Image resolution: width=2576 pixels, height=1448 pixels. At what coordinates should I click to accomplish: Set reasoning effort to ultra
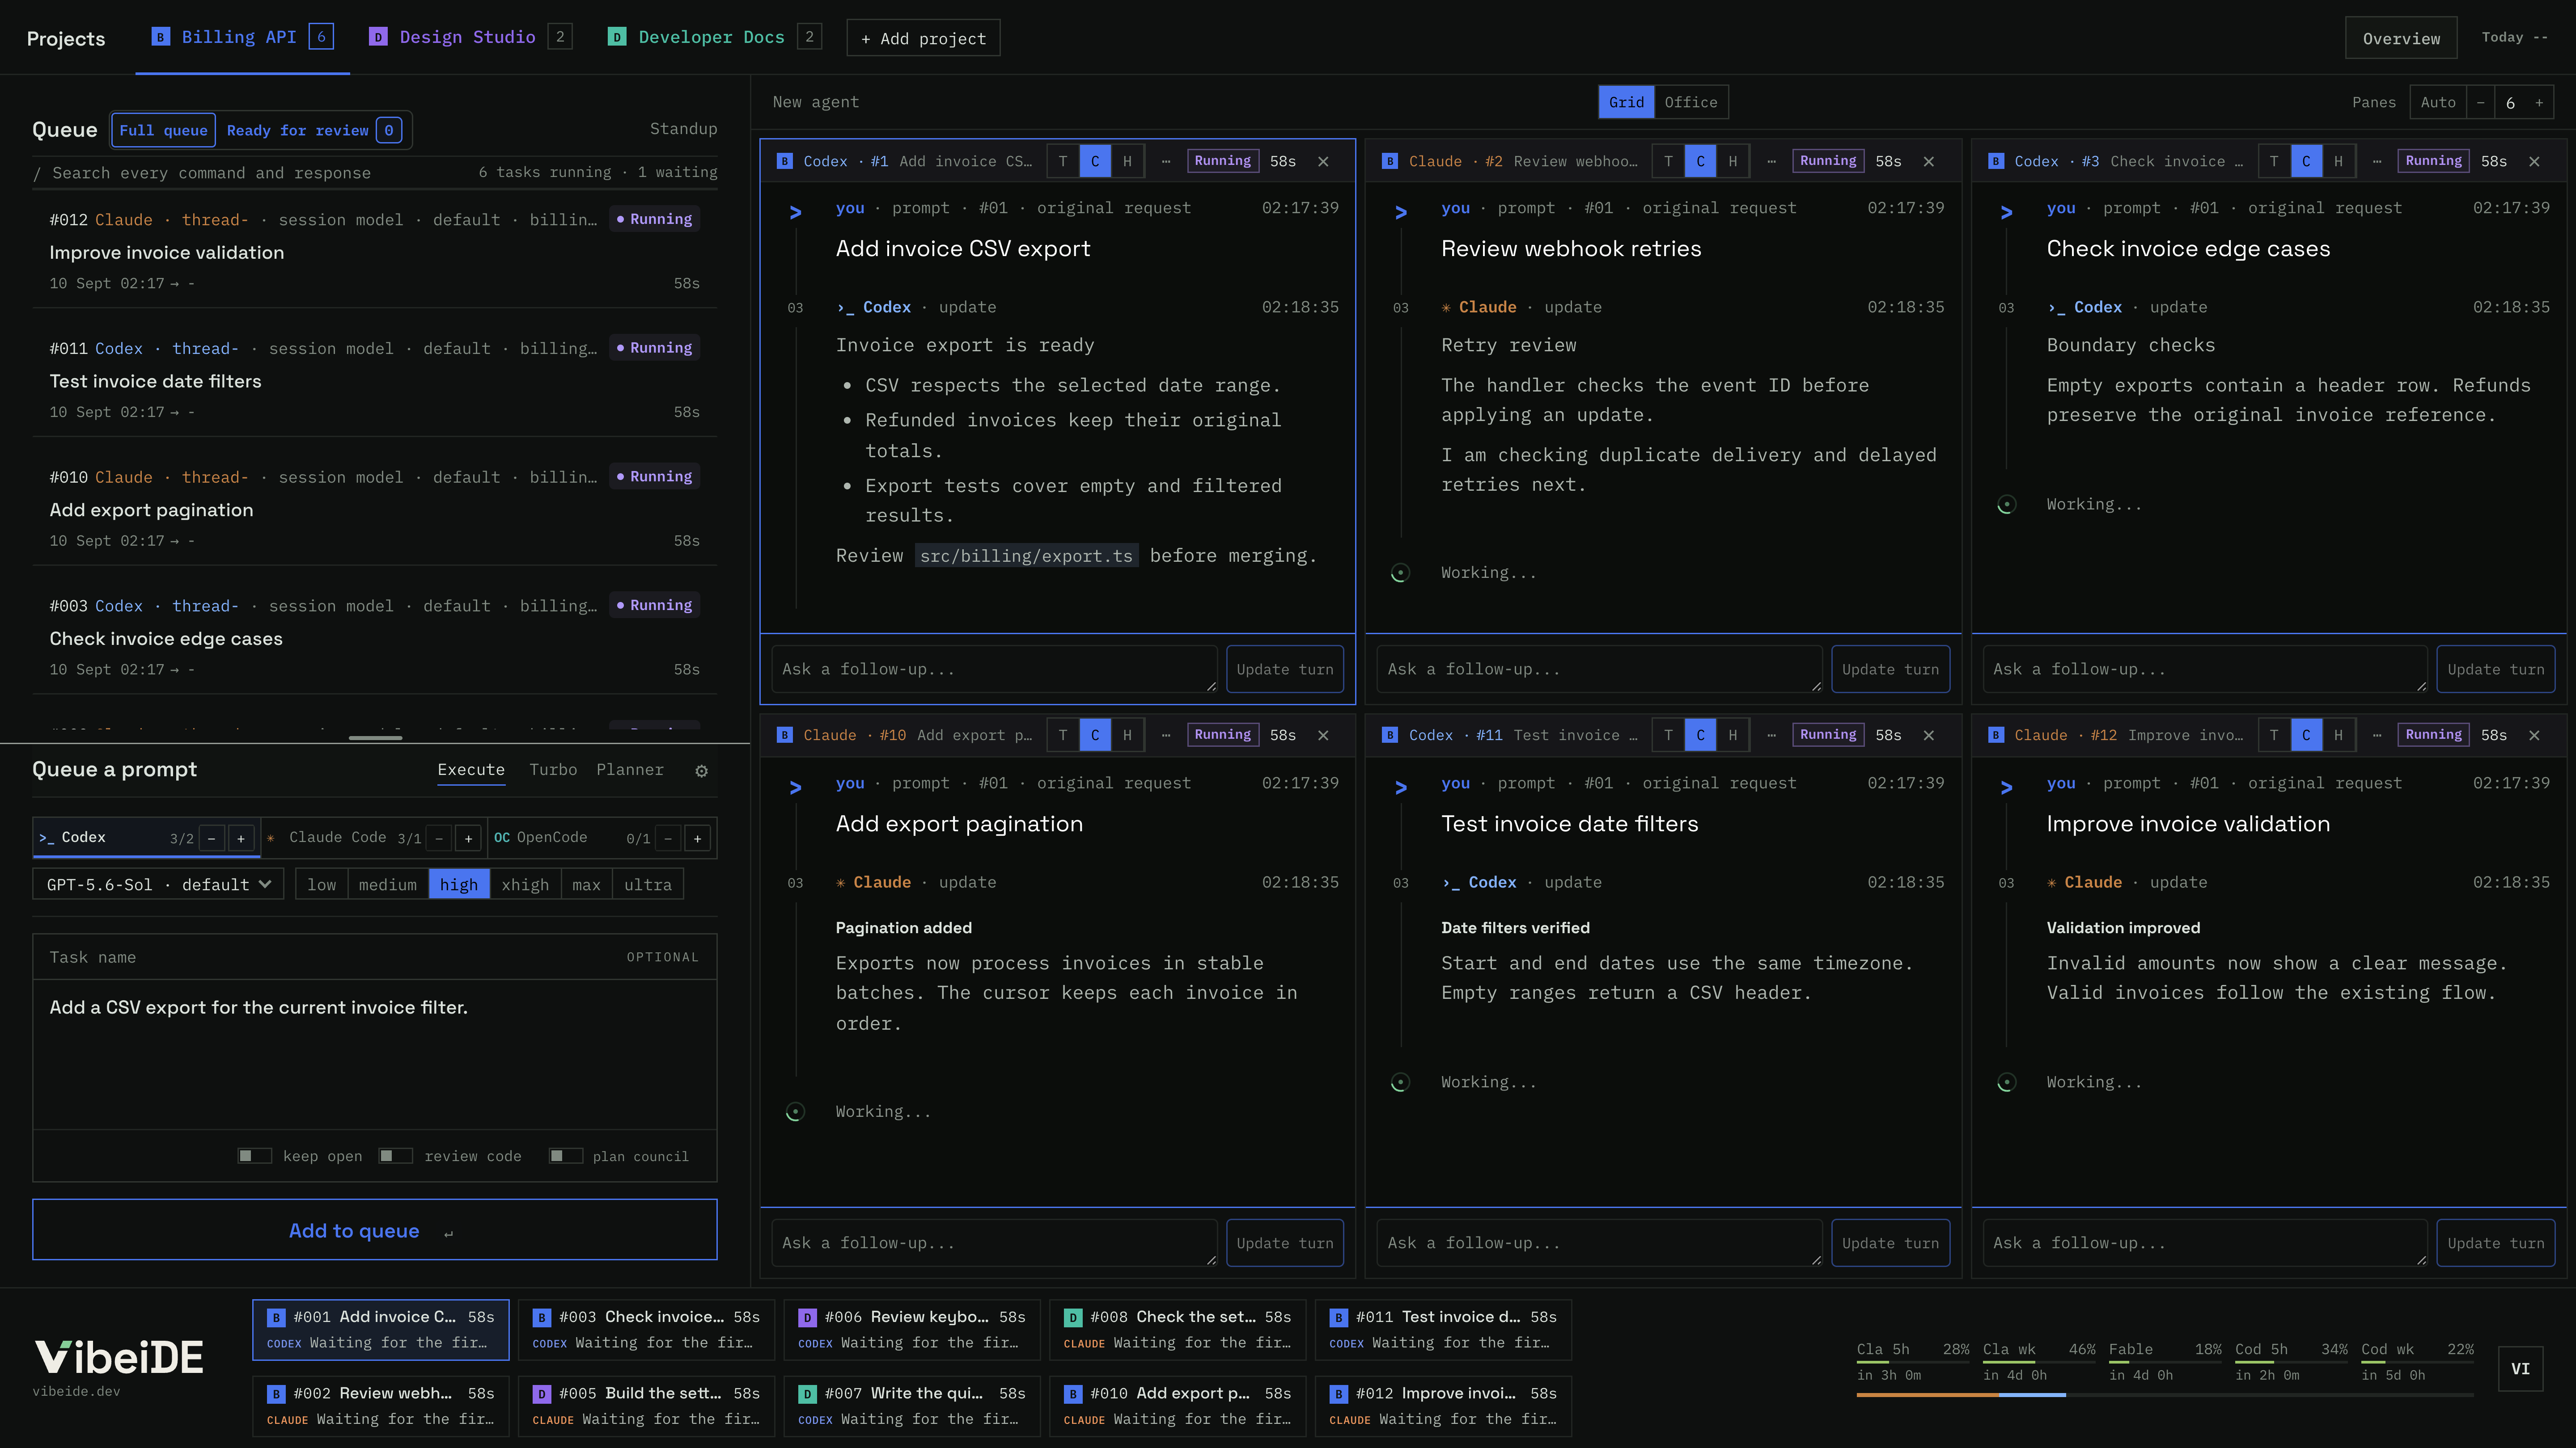coord(648,884)
